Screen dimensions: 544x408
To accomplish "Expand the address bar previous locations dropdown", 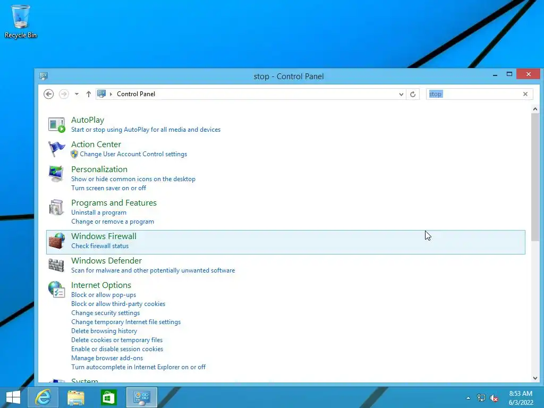I will 401,94.
